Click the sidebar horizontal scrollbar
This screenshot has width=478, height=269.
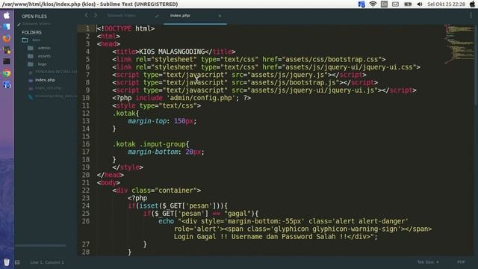tap(40, 245)
